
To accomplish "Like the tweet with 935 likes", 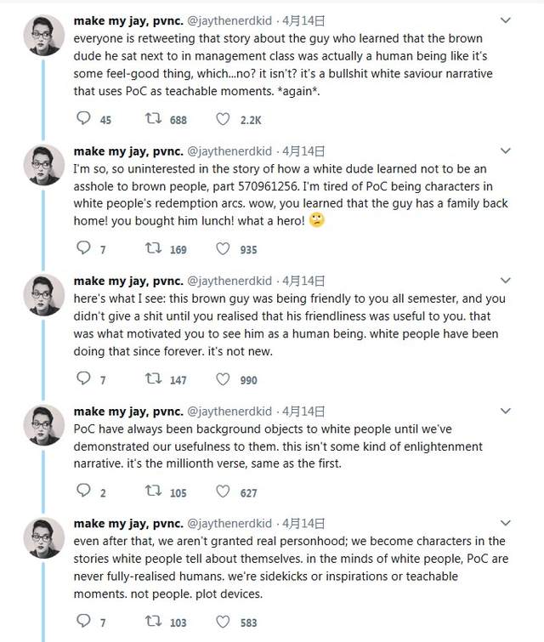I will click(224, 249).
